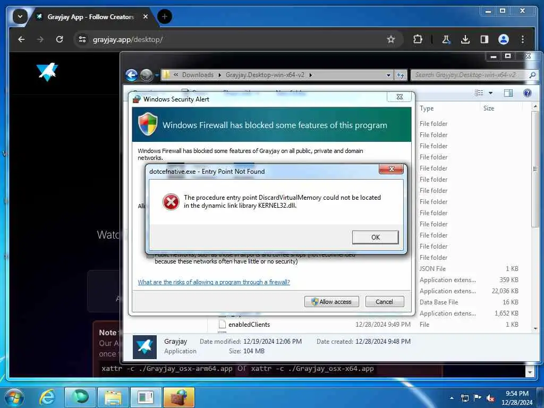Open the Chrome Labs flask icon
This screenshot has width=544, height=408.
(x=446, y=39)
